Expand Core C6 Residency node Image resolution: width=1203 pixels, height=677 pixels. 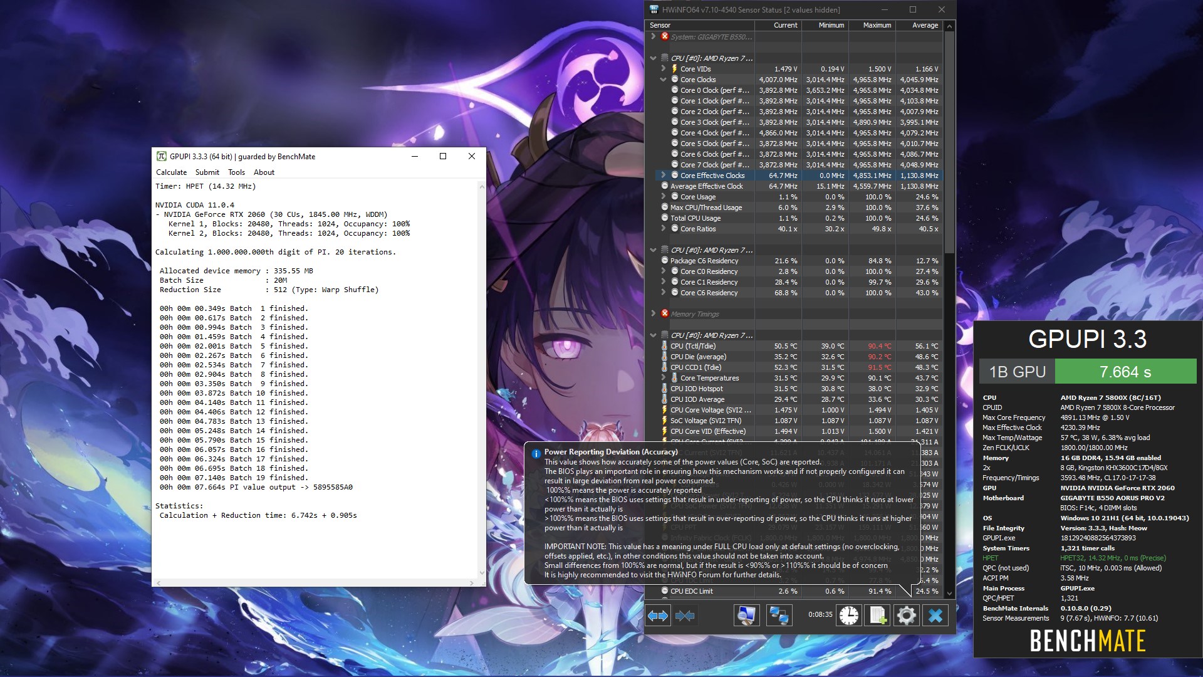pos(664,293)
